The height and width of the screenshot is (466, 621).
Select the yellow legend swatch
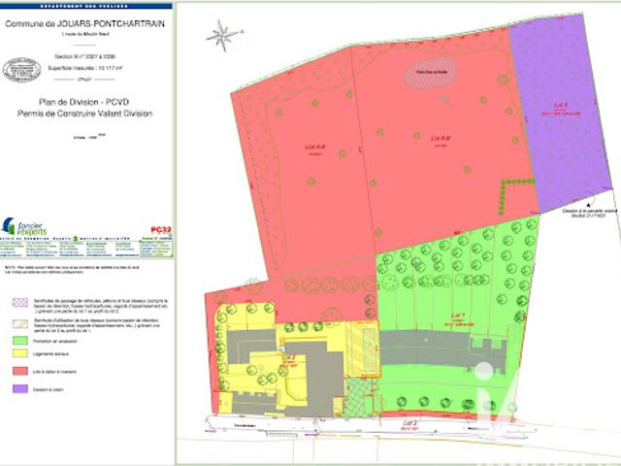(20, 353)
